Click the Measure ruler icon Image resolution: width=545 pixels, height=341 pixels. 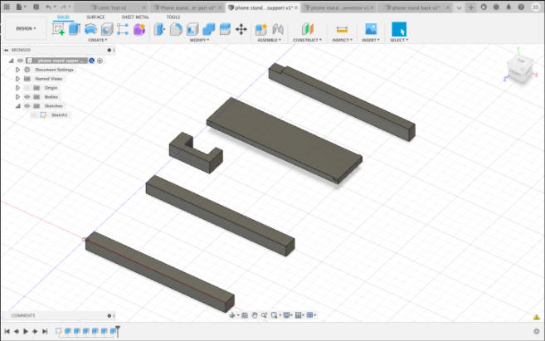(342, 30)
